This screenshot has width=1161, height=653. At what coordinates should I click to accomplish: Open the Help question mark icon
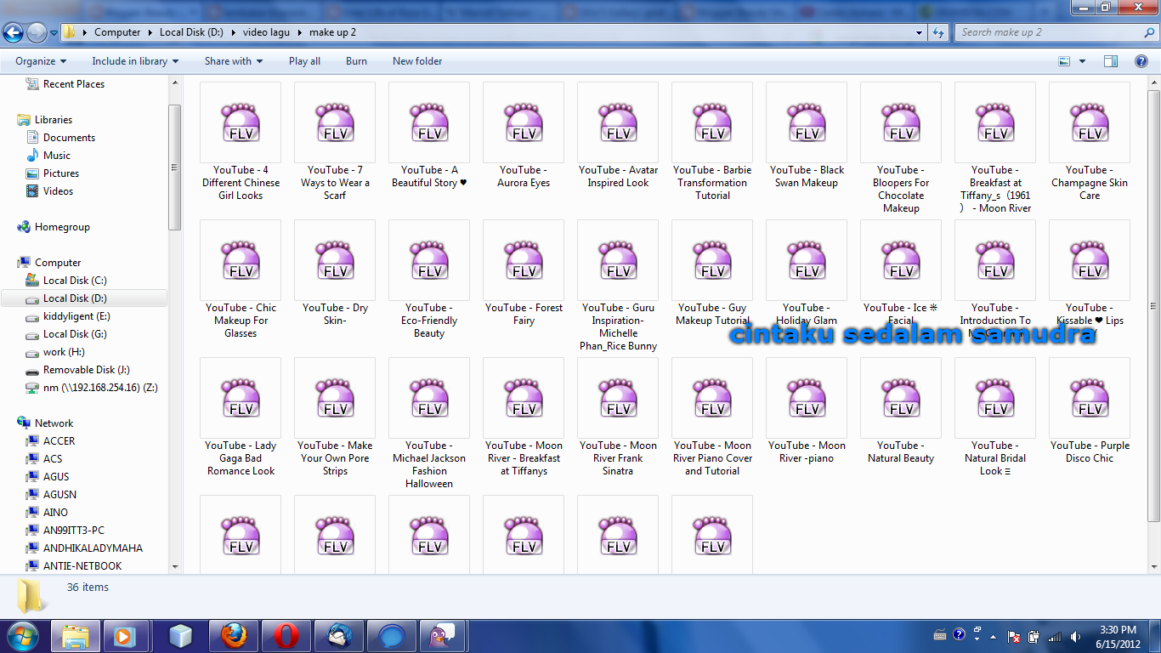coord(1141,61)
